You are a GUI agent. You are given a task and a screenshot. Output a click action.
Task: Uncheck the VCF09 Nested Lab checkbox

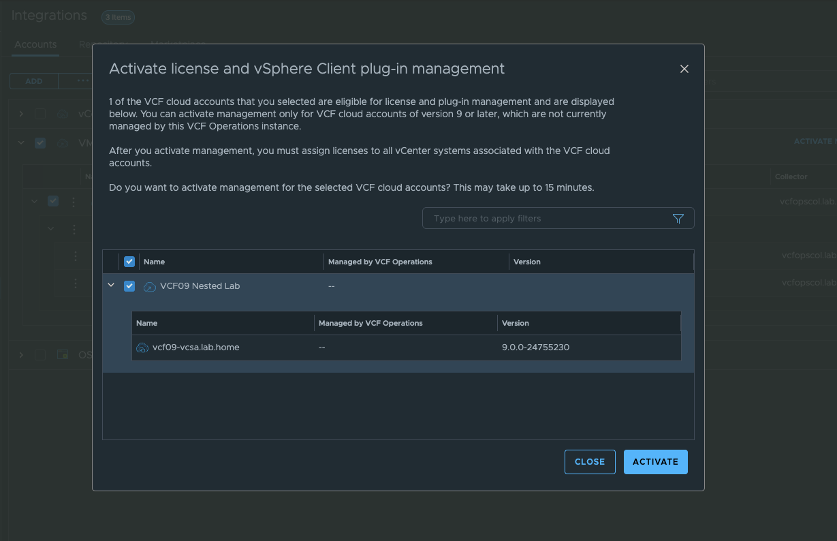pyautogui.click(x=129, y=286)
